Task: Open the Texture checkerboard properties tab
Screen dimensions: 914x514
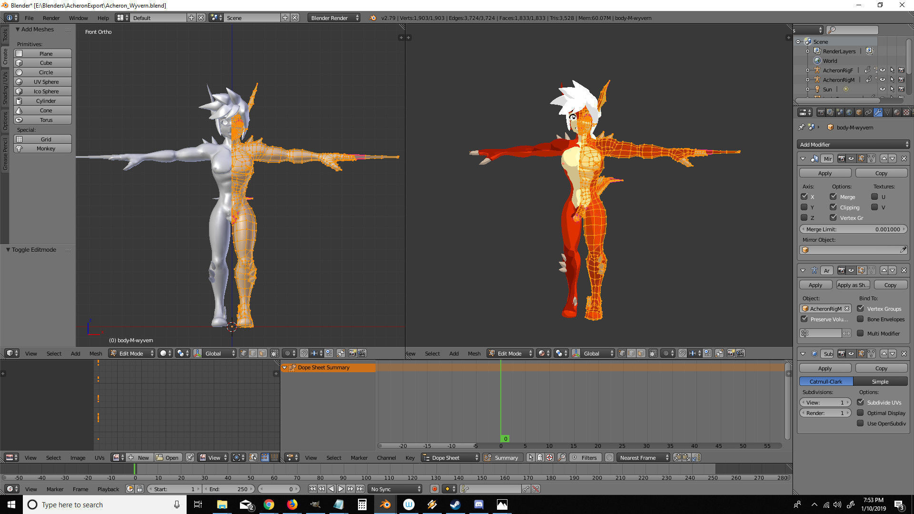Action: pyautogui.click(x=906, y=112)
